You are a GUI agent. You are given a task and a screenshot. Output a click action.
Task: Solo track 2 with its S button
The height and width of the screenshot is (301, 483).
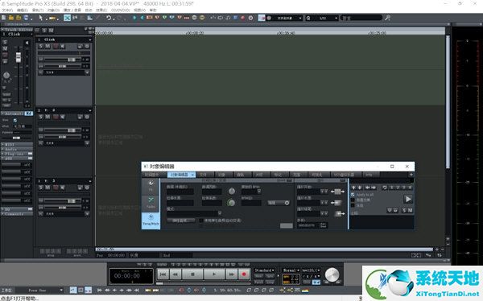pyautogui.click(x=41, y=117)
